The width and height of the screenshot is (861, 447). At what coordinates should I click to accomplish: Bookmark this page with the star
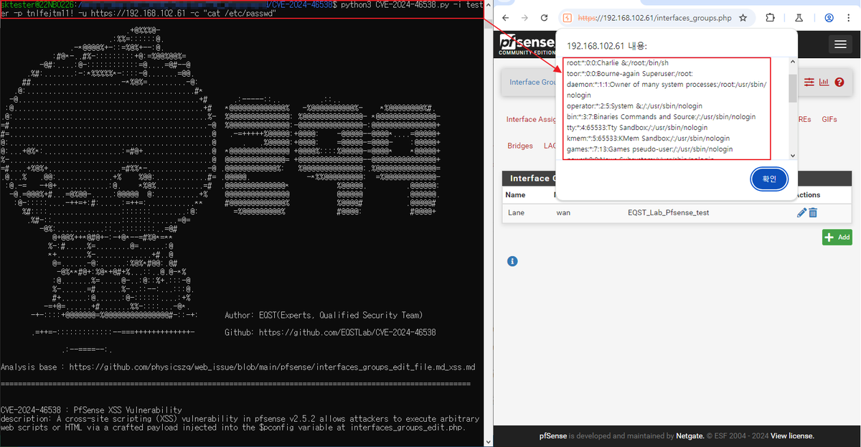743,18
